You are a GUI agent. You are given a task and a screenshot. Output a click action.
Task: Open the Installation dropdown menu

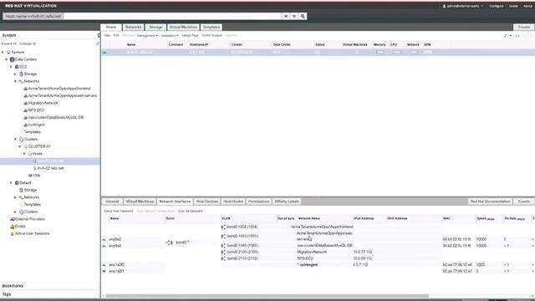(x=170, y=35)
